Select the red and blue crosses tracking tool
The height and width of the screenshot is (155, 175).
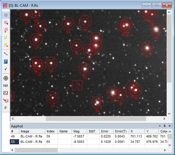pos(6,54)
